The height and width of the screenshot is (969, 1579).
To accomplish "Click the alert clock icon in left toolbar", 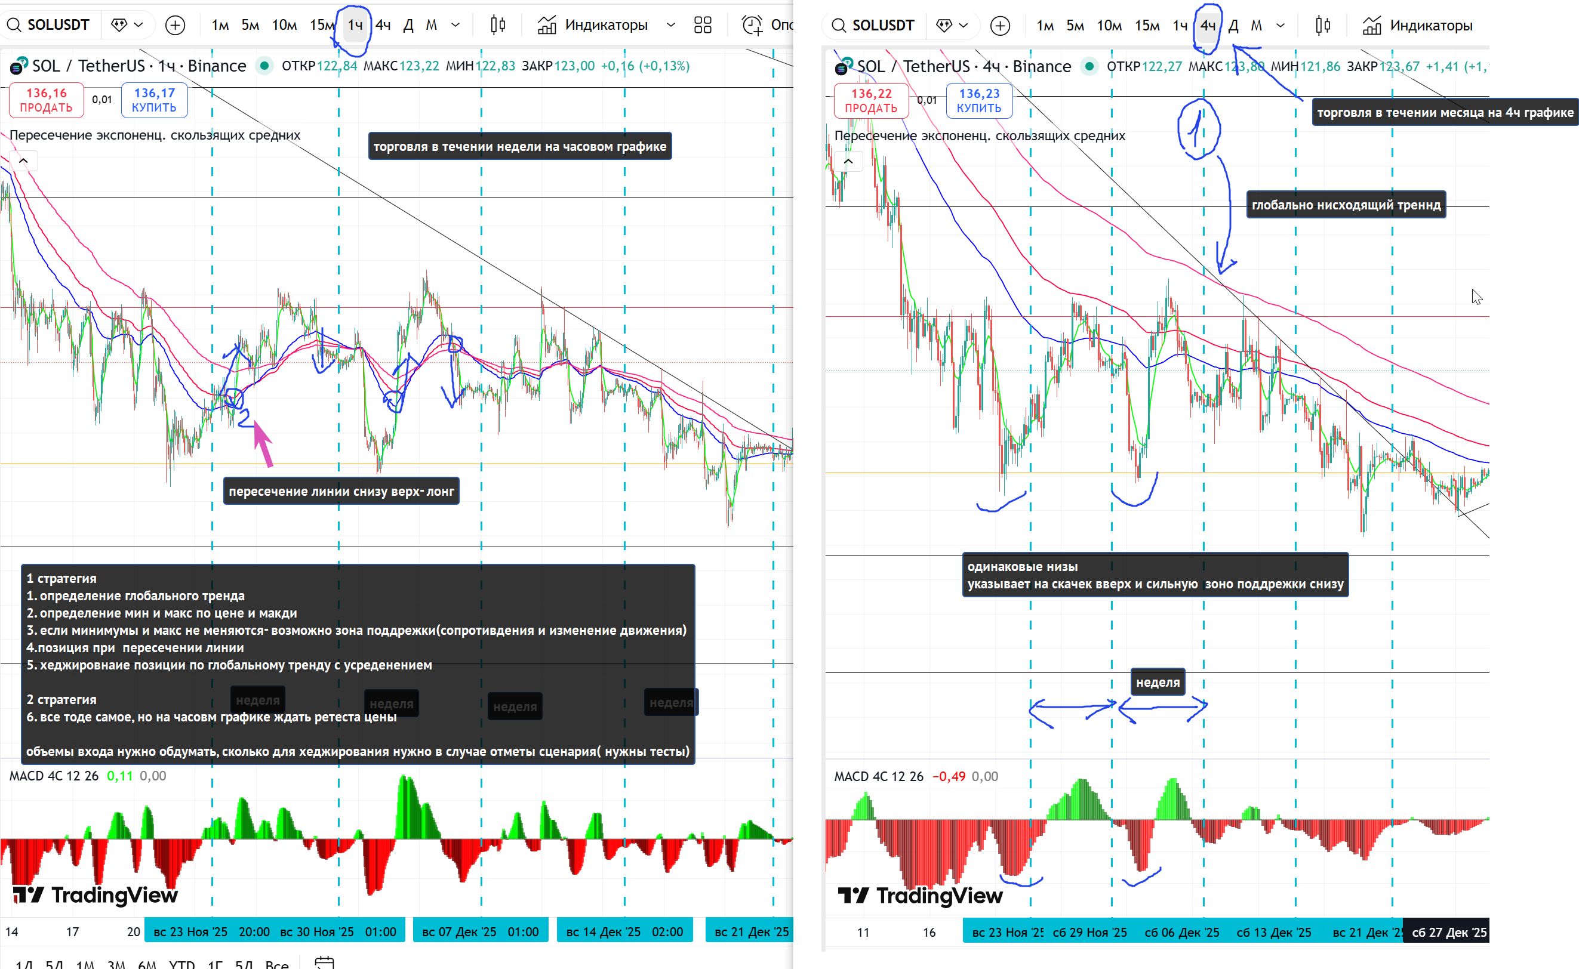I will click(752, 25).
